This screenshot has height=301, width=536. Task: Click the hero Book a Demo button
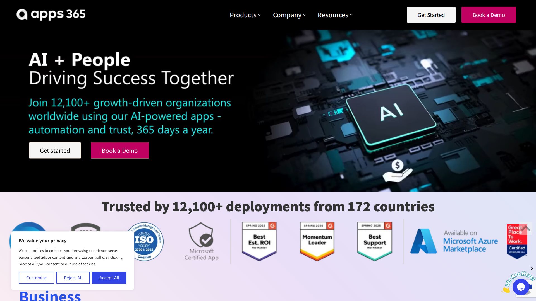(120, 151)
